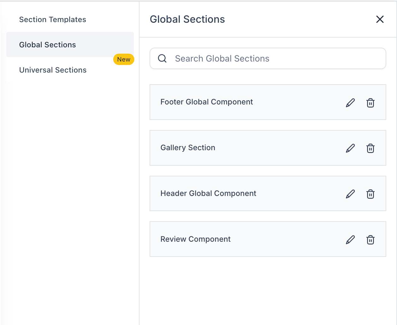Image resolution: width=397 pixels, height=325 pixels.
Task: Click the Global Sections panel heading
Action: pos(187,19)
